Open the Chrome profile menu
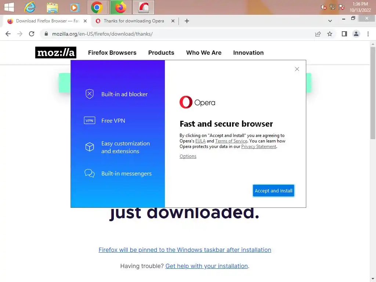Viewport: 376px width, 282px height. [x=356, y=34]
